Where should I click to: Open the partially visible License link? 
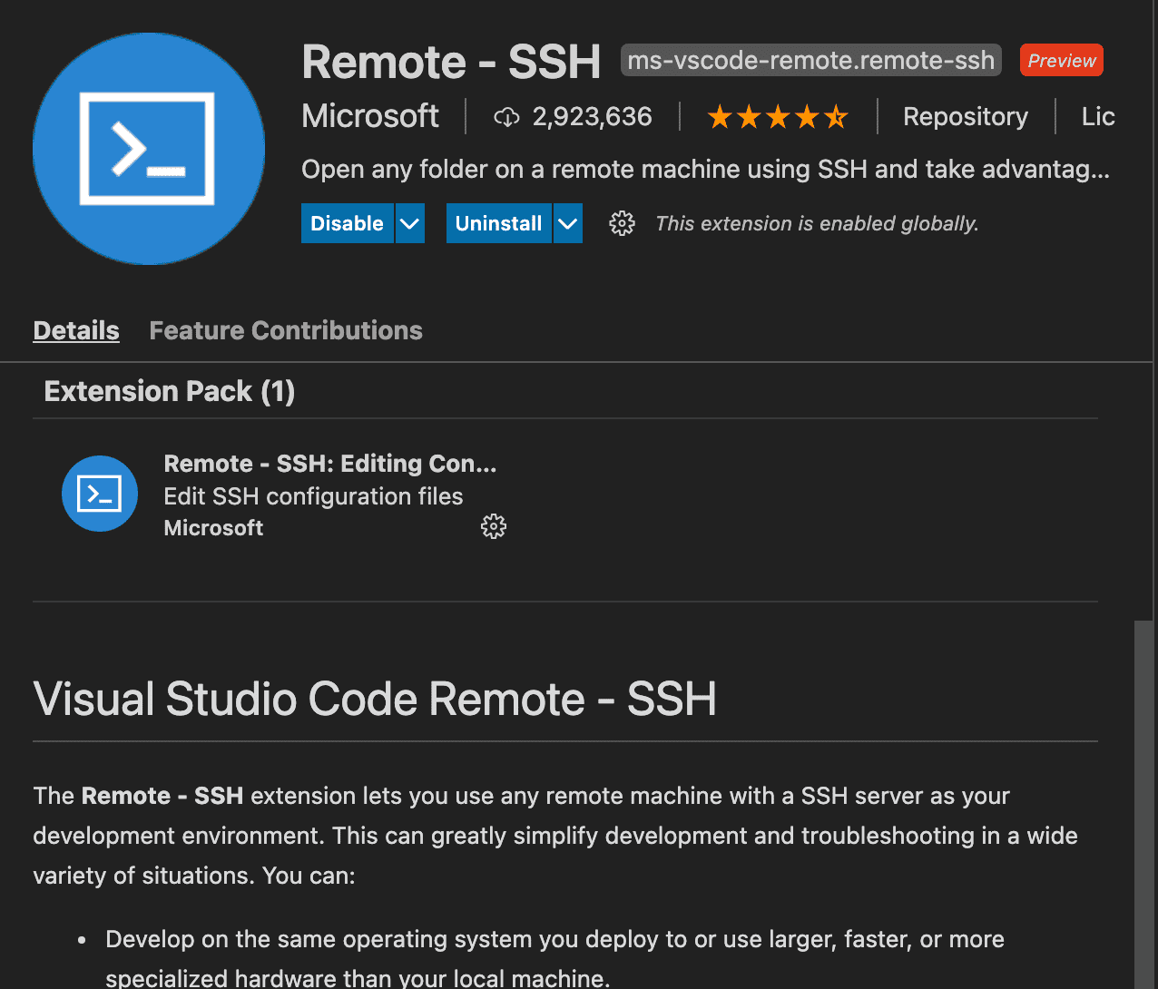1098,116
